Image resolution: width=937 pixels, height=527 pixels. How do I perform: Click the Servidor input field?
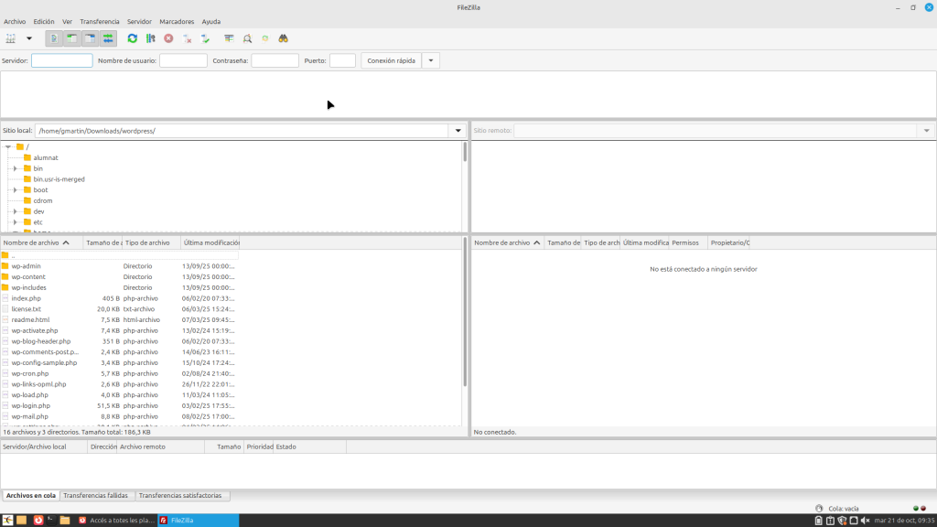click(62, 60)
